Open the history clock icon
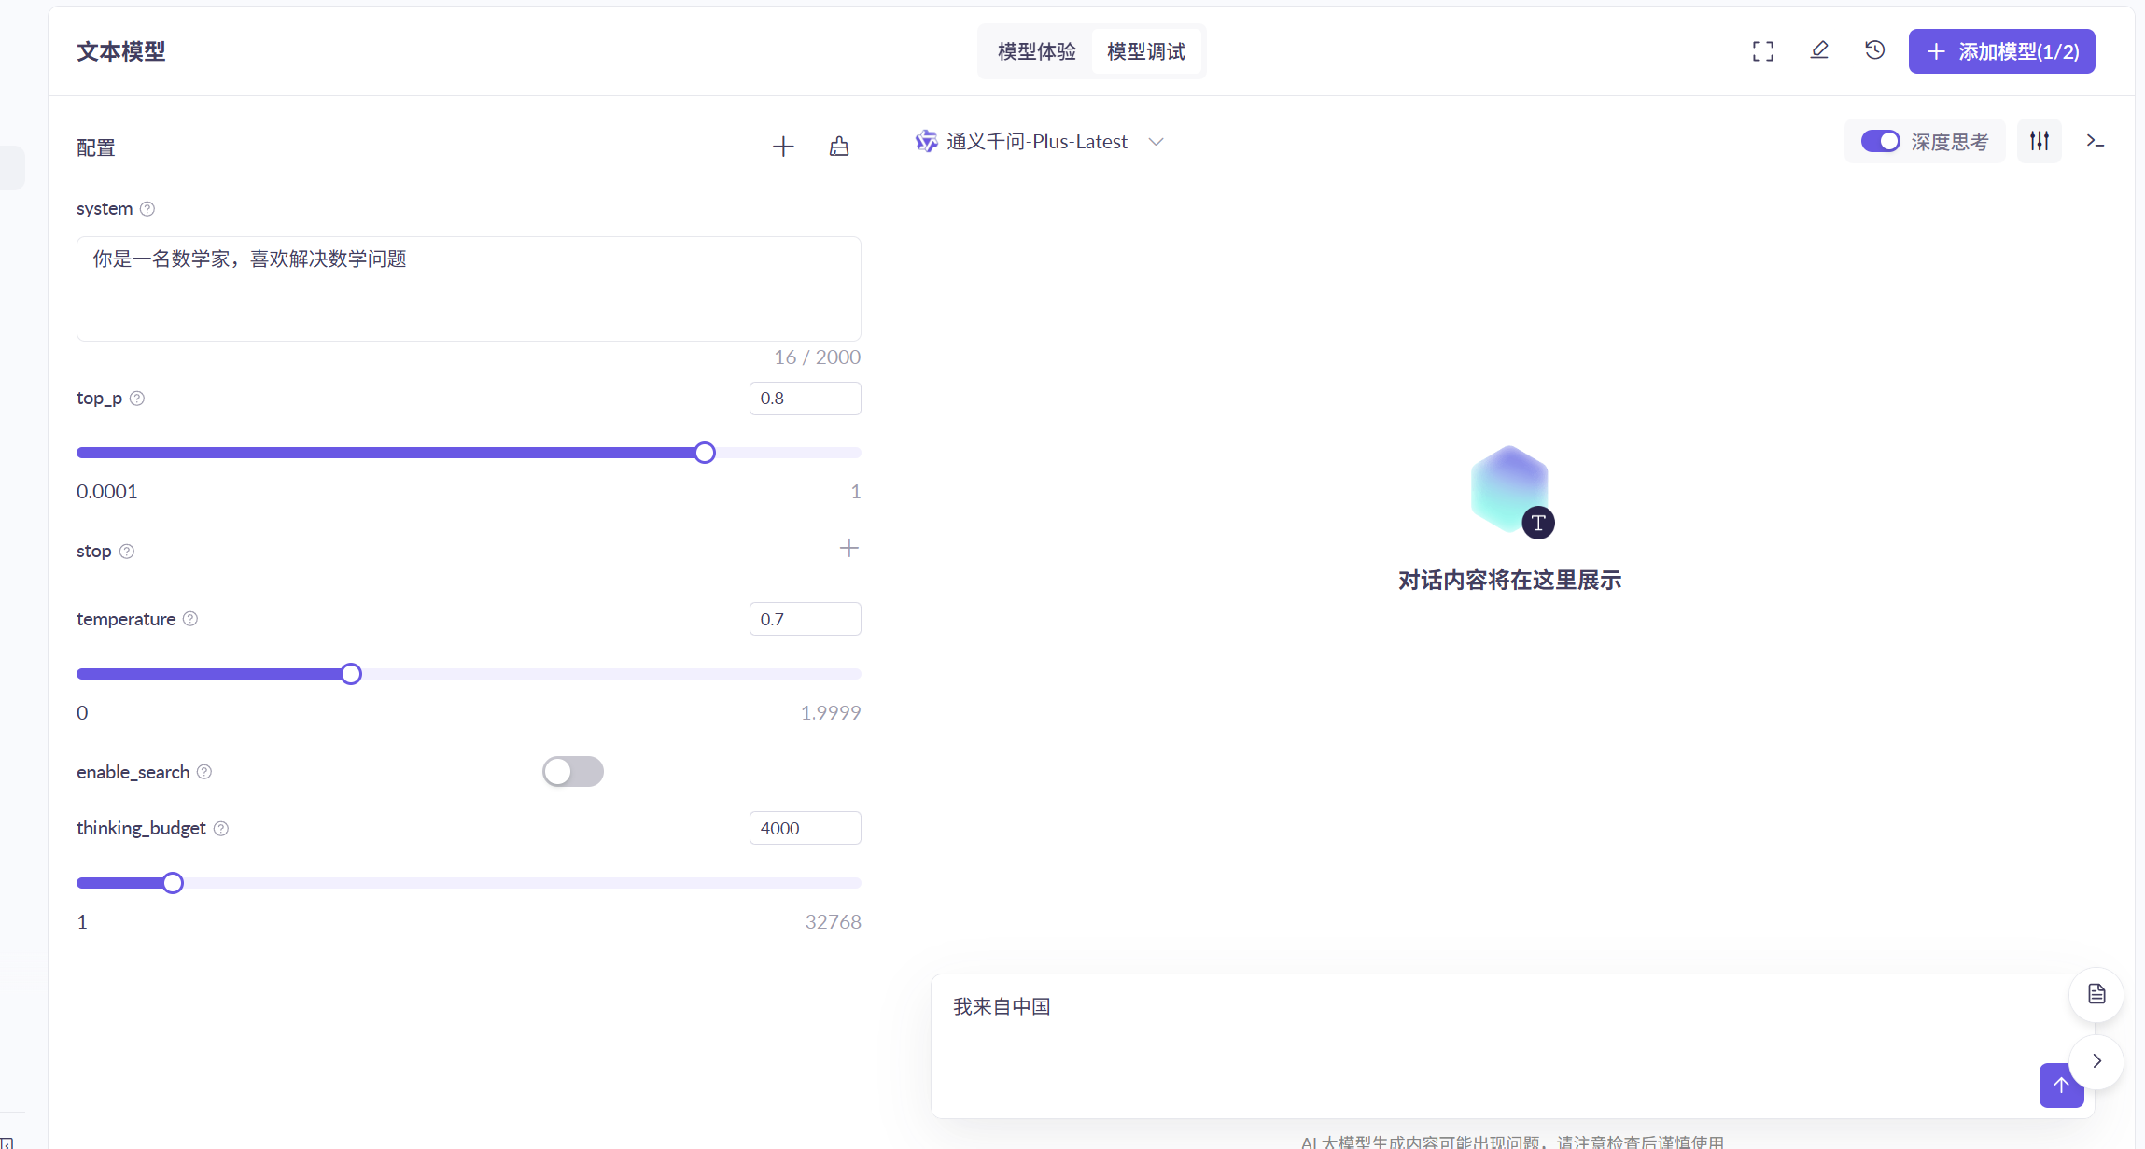This screenshot has height=1149, width=2145. click(x=1874, y=50)
